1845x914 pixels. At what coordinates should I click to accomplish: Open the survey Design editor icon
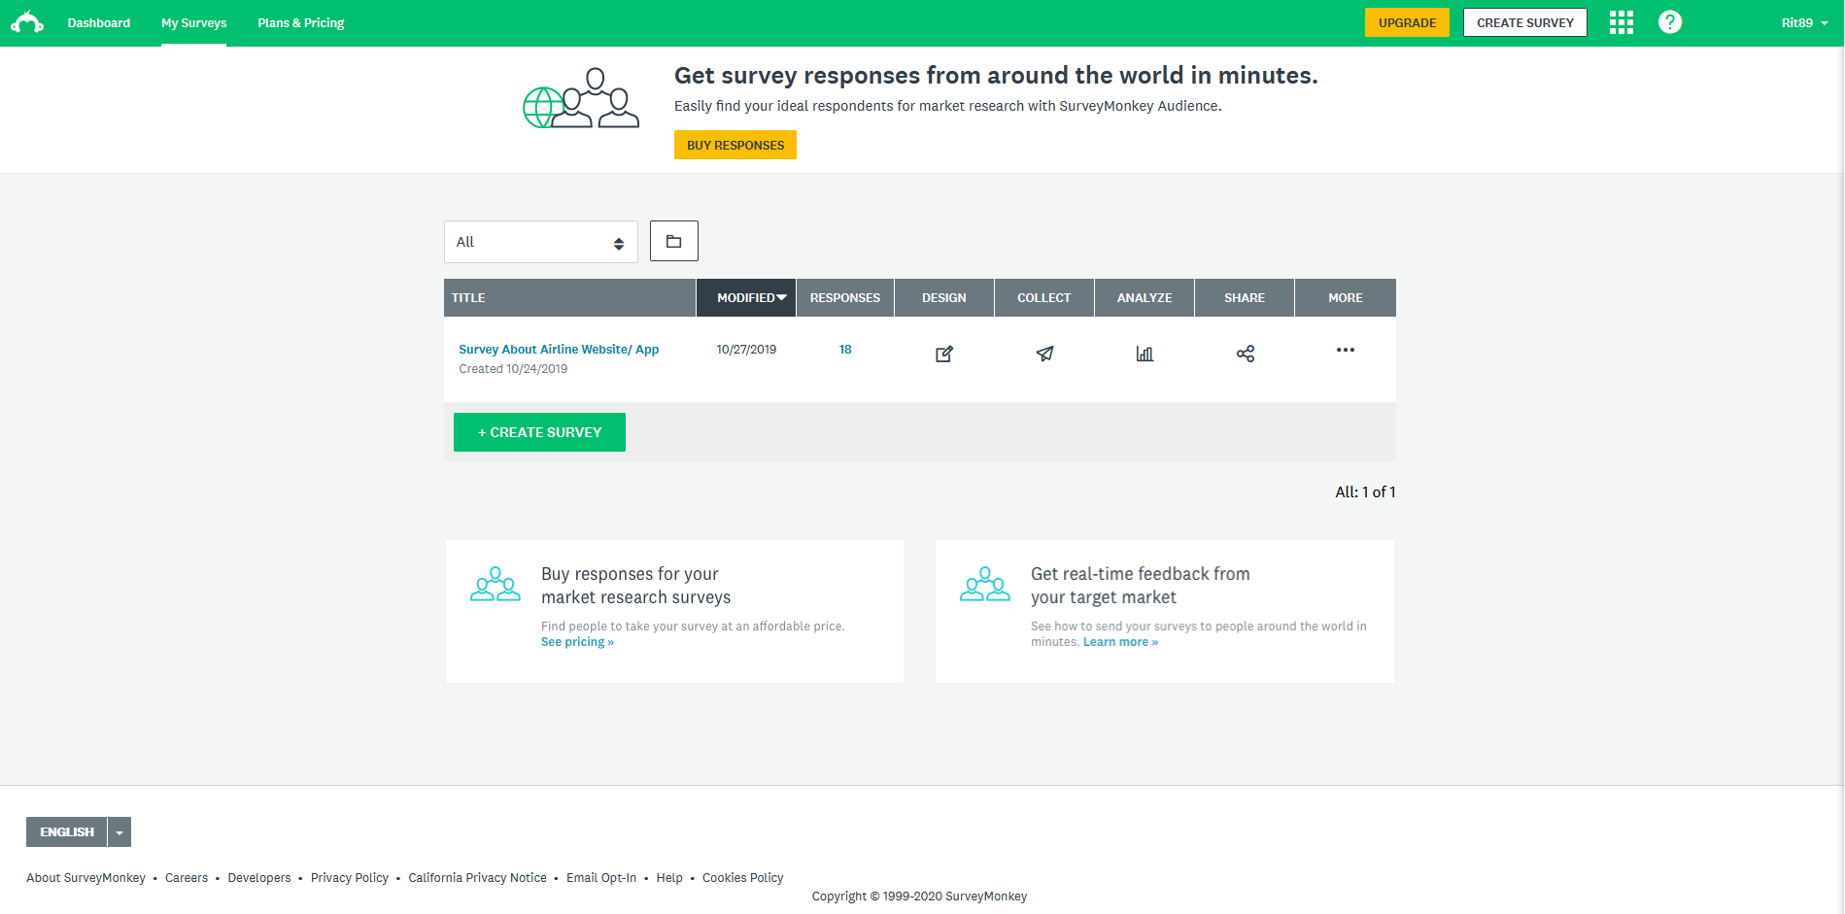point(943,354)
